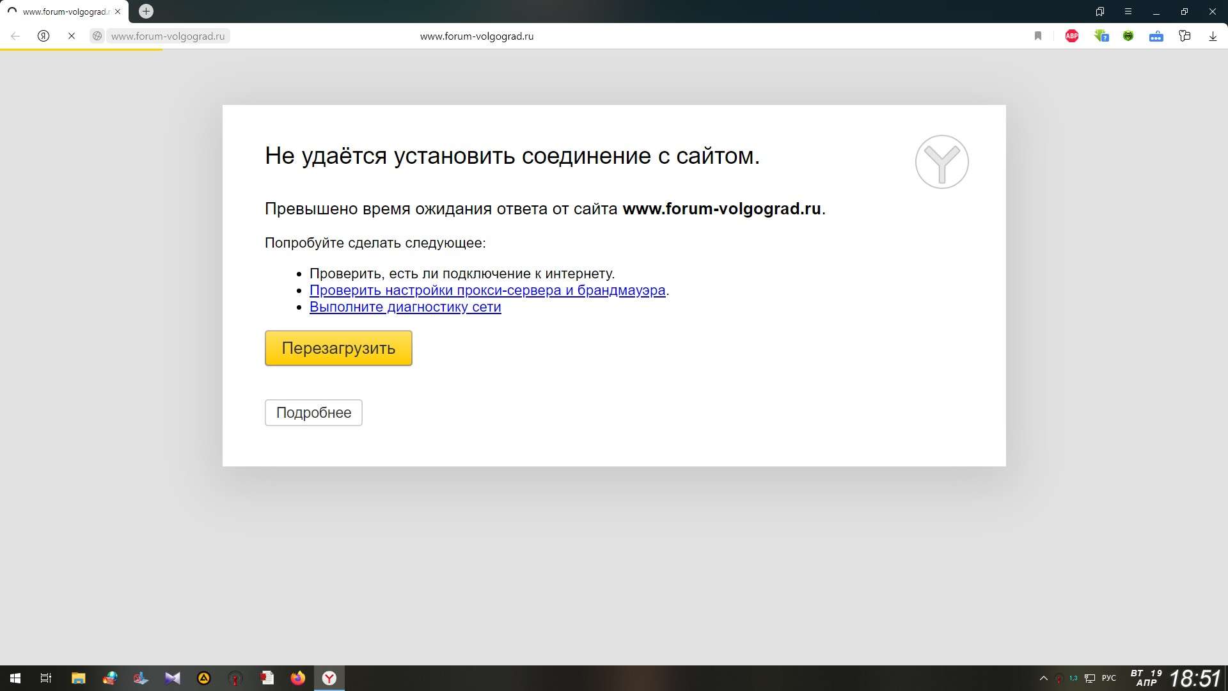Open proxy and firewall settings link

[487, 290]
